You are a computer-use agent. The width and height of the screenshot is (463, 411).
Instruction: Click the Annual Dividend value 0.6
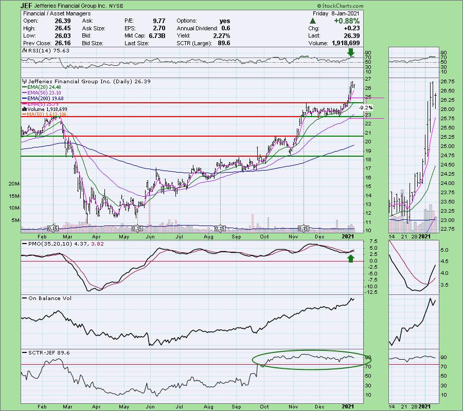pos(226,28)
